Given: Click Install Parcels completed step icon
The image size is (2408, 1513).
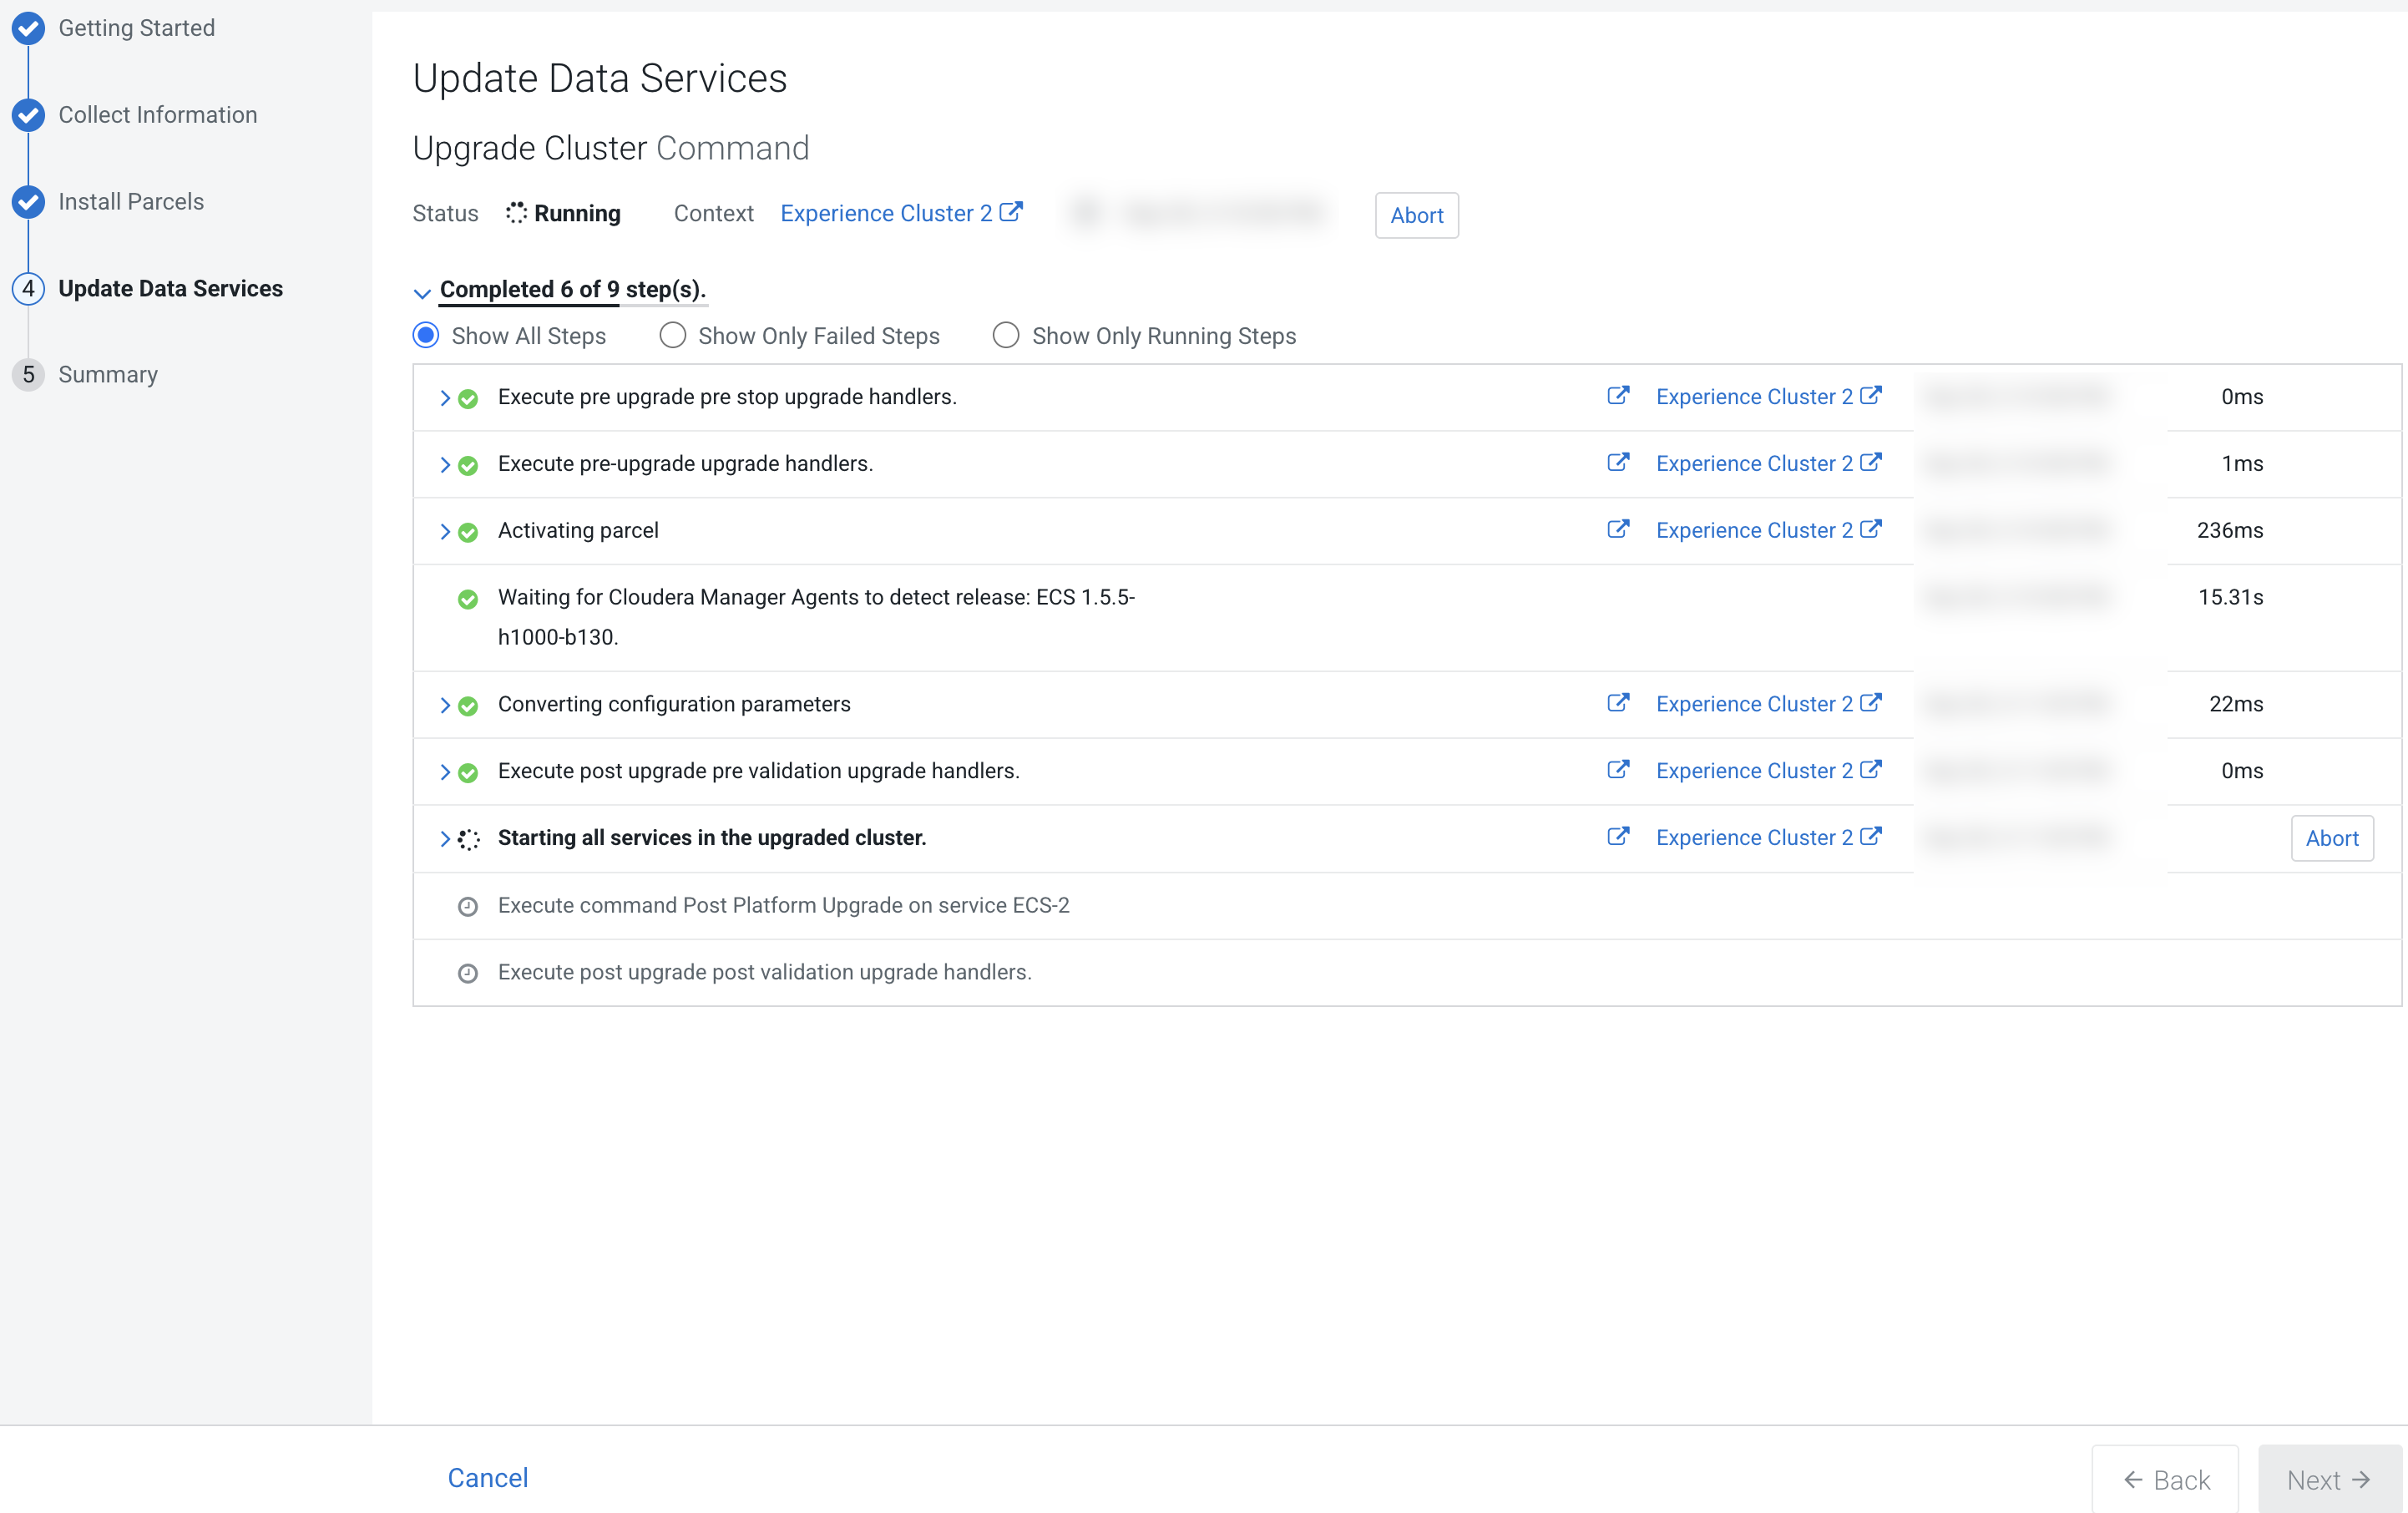Looking at the screenshot, I should 28,201.
